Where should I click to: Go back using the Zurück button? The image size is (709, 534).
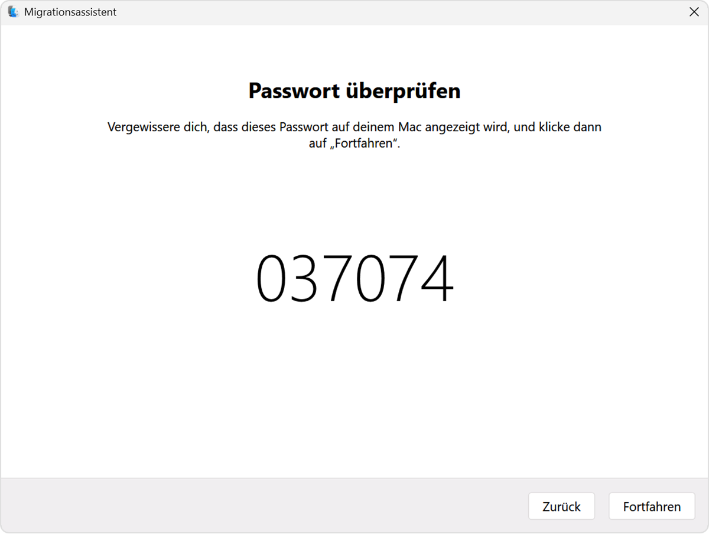[561, 506]
